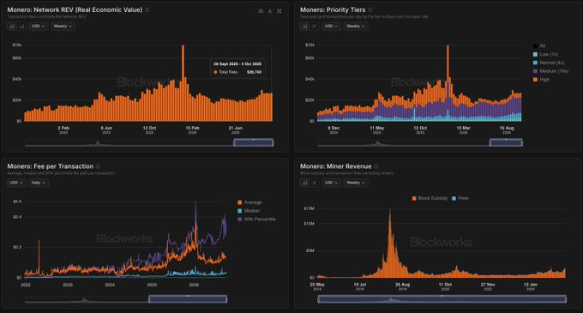Open USD currency dropdown in Miner Revenue

click(331, 183)
